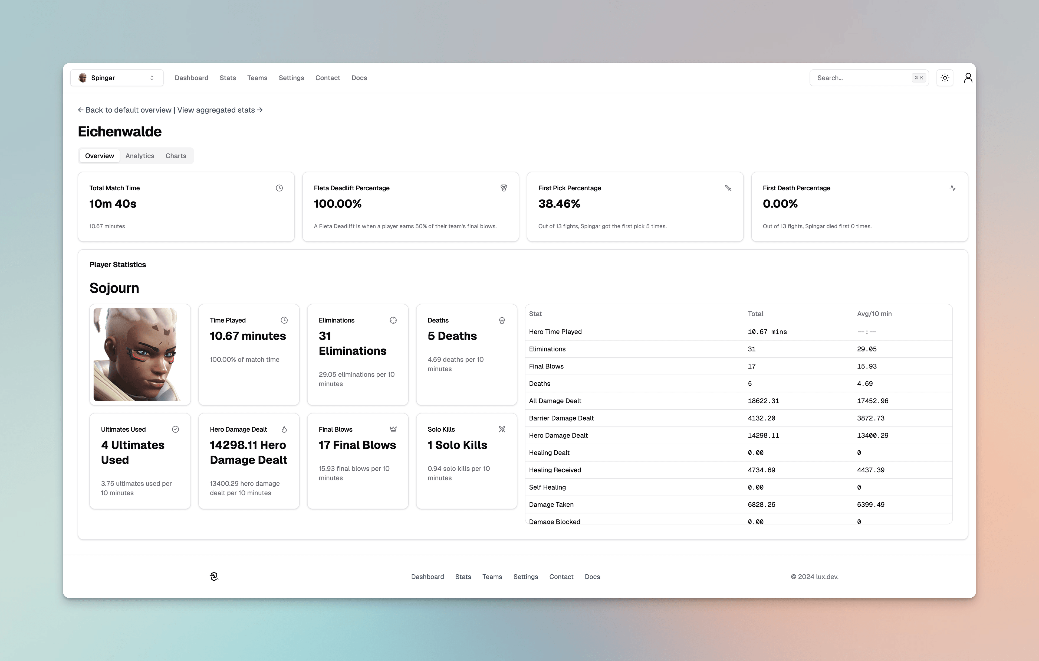Click Damage Taken total 6828.26

761,505
